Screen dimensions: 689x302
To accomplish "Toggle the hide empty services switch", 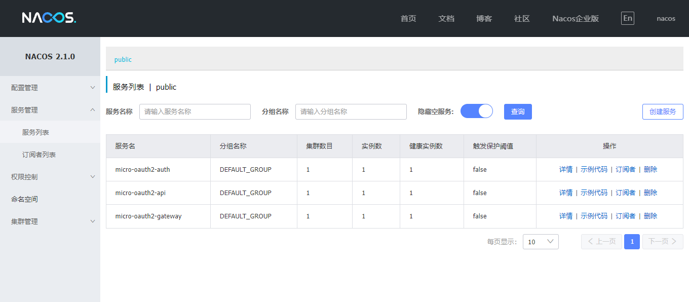I will [477, 111].
